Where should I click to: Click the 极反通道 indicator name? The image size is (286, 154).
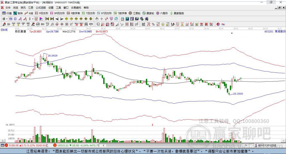pos(20,31)
